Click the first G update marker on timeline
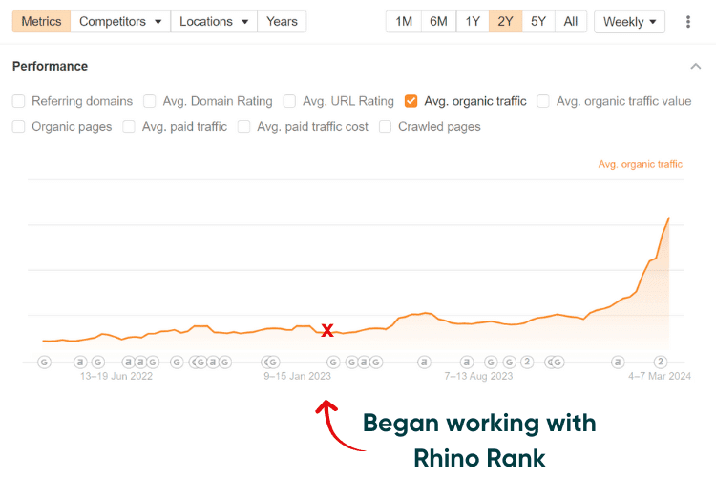 click(x=43, y=362)
